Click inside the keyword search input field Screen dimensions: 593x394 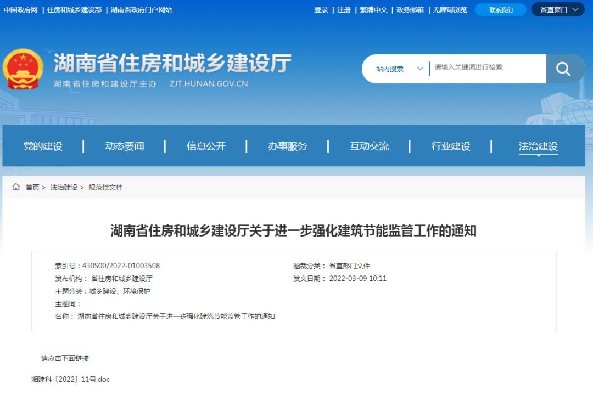[486, 69]
